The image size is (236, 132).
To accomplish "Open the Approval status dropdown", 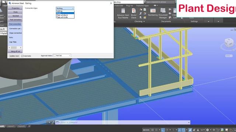I will coord(62,56).
